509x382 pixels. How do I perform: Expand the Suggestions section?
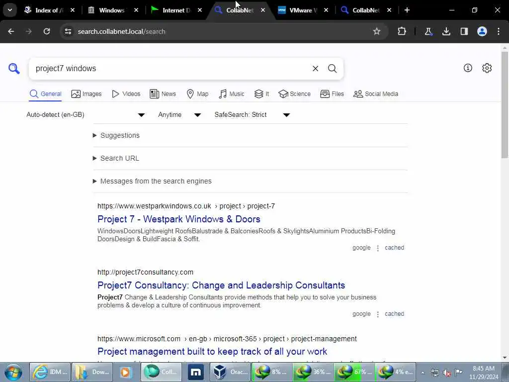[x=116, y=135]
